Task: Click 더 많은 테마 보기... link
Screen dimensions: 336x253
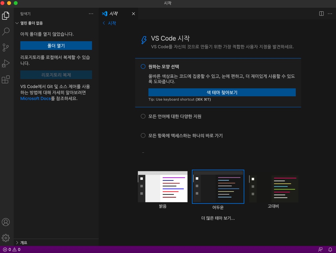Action: click(218, 218)
